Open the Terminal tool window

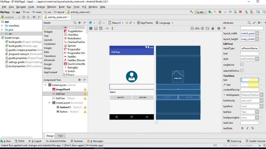point(76,141)
